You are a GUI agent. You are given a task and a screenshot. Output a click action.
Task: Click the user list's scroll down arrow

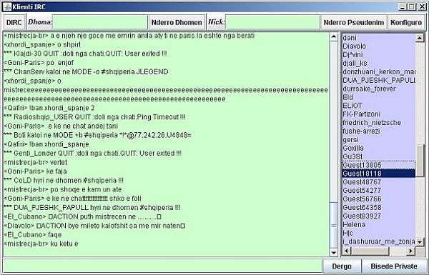pyautogui.click(x=420, y=241)
